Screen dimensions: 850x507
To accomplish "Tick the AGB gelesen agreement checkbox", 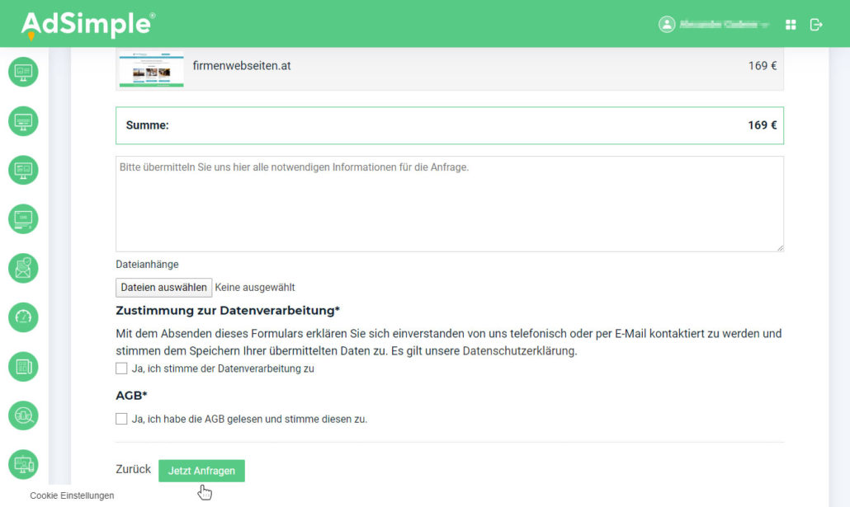I will [122, 419].
